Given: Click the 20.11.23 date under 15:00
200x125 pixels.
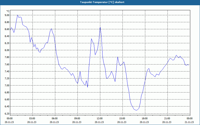Looking at the screenshot, I should 122,122.
